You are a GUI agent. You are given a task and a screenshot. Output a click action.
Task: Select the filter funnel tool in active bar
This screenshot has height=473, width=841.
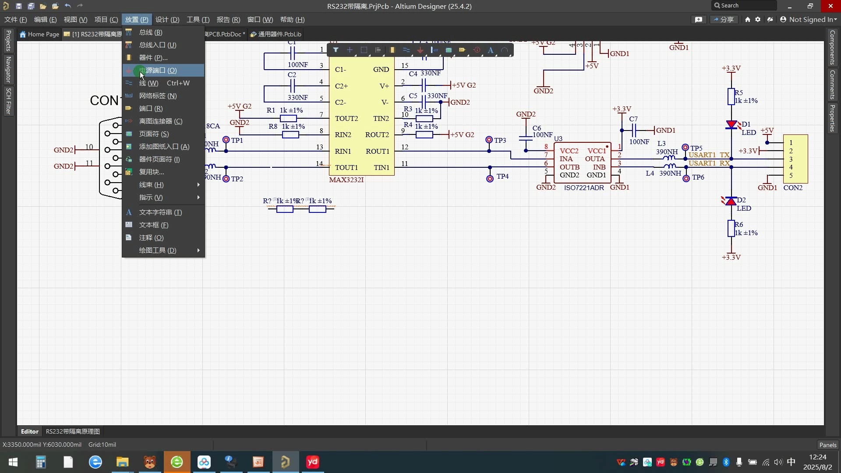click(x=336, y=50)
